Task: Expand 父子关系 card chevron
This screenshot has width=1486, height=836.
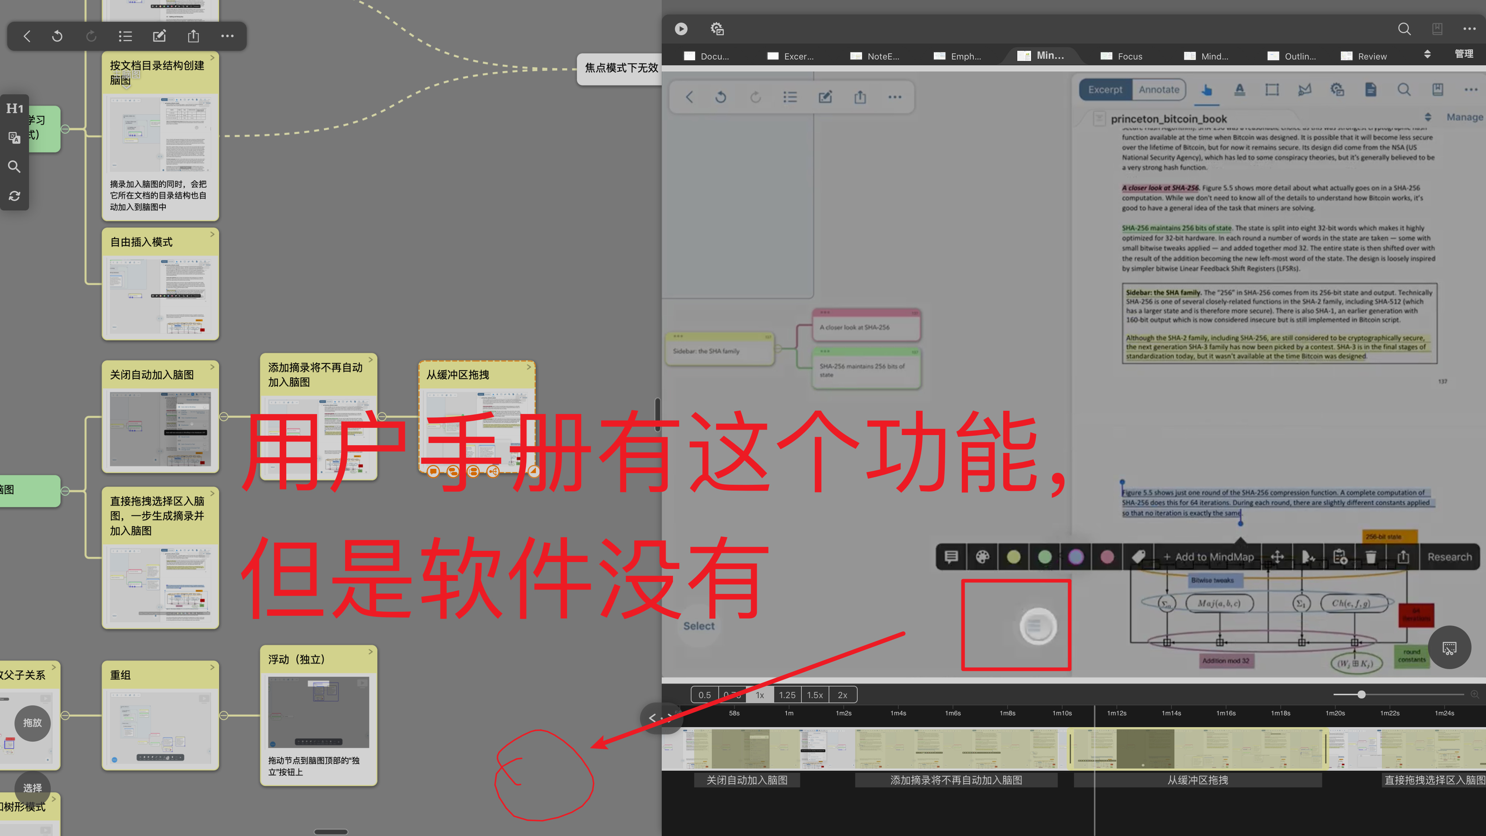Action: click(x=54, y=667)
